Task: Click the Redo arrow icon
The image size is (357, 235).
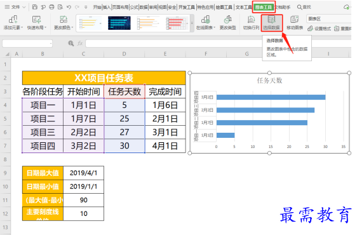Action: point(77,7)
